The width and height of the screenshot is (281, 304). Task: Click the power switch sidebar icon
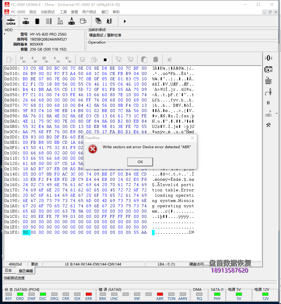(x=268, y=92)
